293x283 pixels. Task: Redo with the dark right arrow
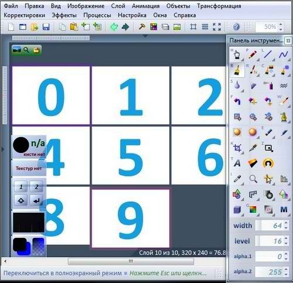(125, 27)
